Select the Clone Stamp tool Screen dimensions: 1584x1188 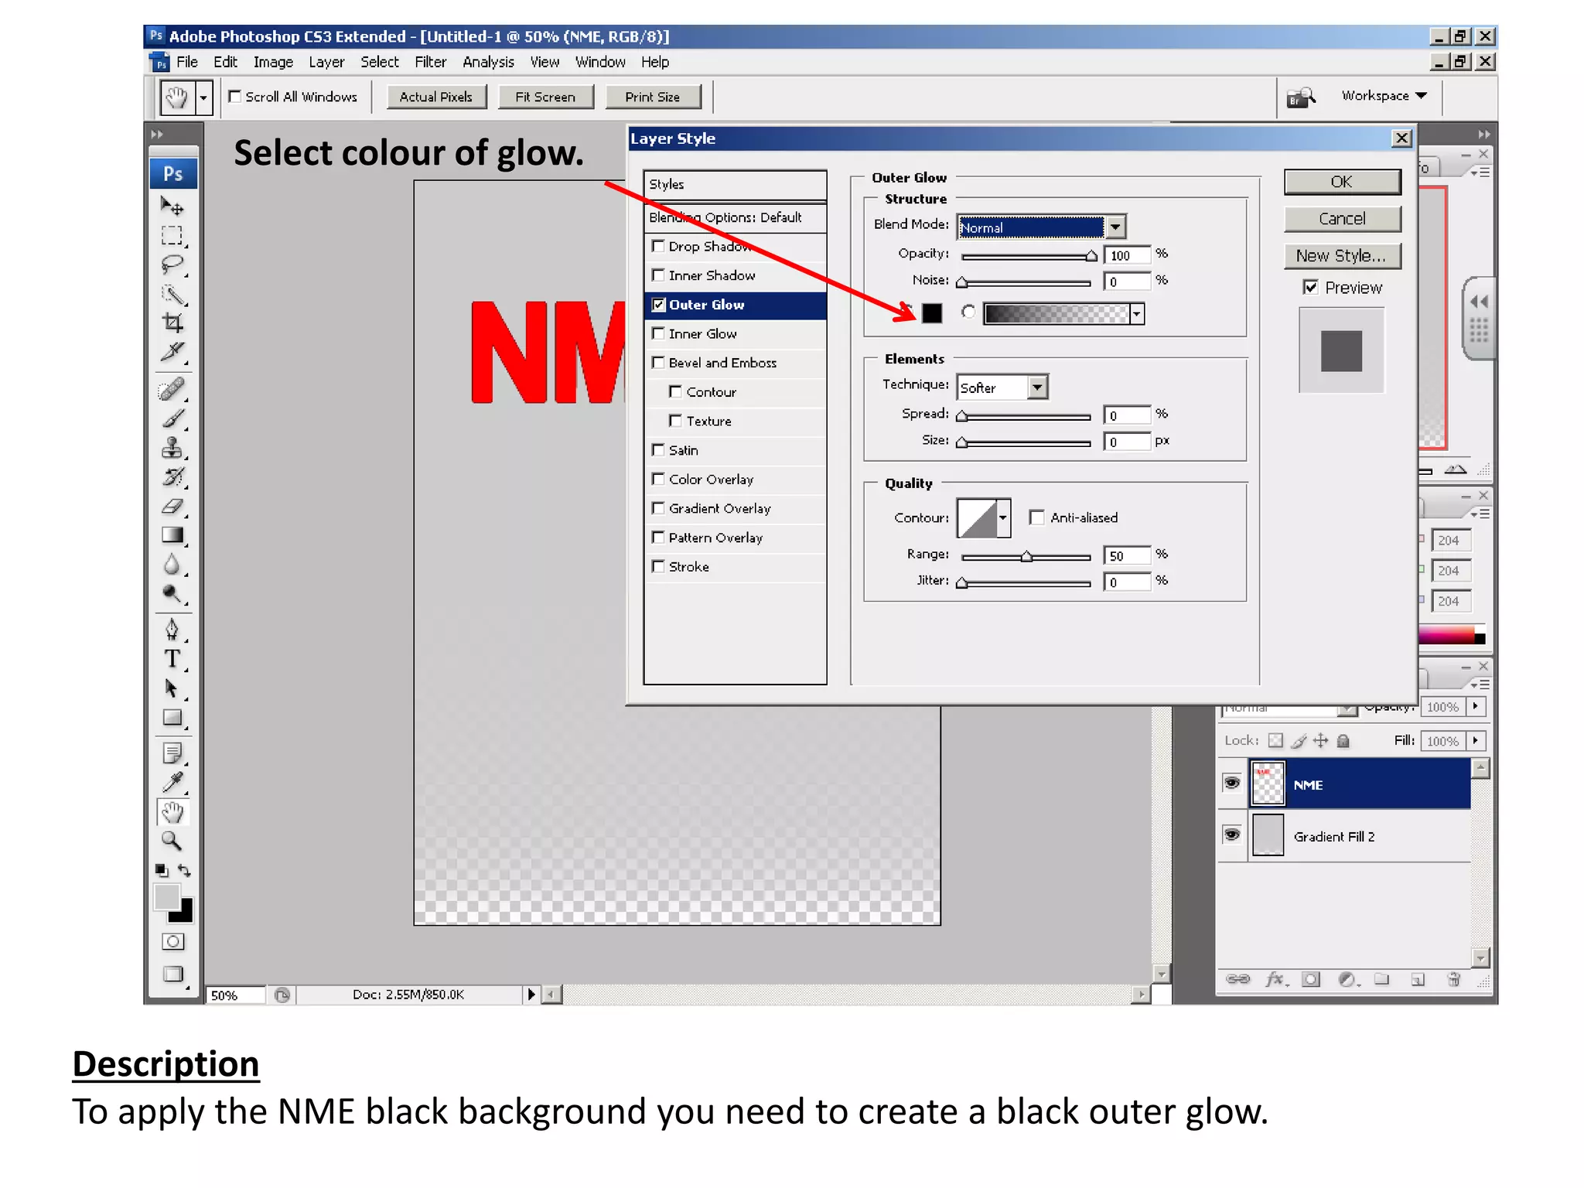(x=172, y=448)
